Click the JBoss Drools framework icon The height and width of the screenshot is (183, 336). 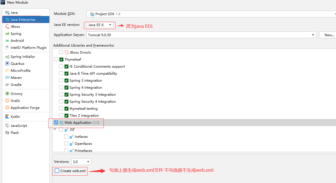(x=66, y=52)
